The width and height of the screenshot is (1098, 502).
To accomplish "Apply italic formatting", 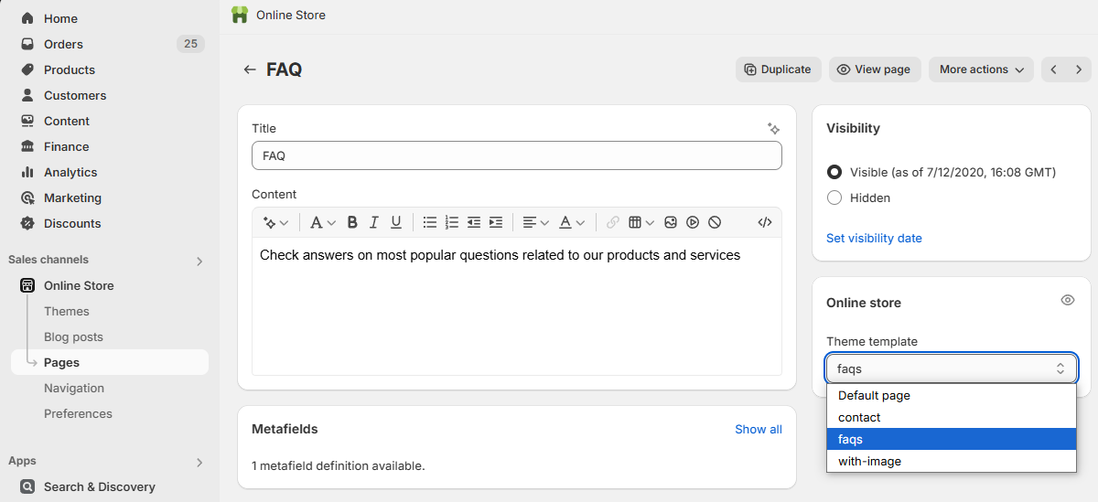I will click(x=374, y=222).
